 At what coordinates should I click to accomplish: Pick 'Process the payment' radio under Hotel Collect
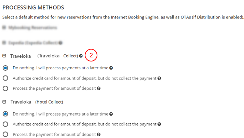pyautogui.click(x=5, y=135)
